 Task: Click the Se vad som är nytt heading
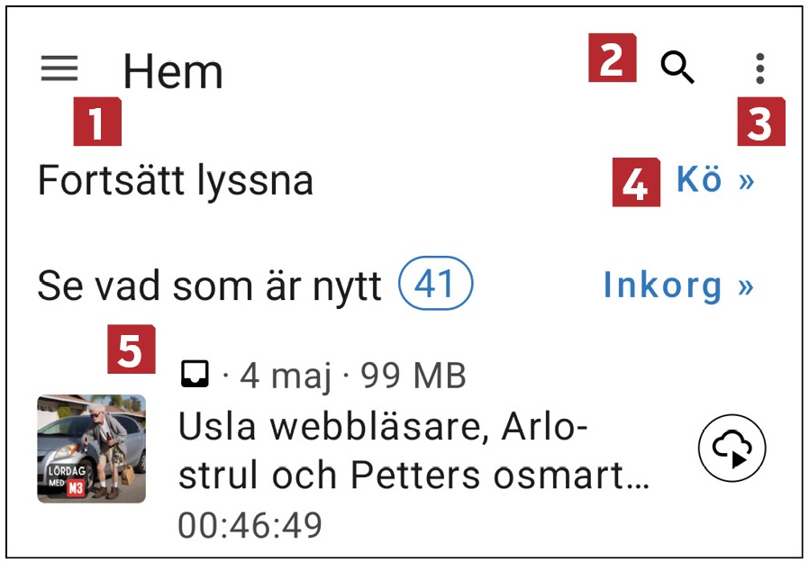click(x=210, y=286)
